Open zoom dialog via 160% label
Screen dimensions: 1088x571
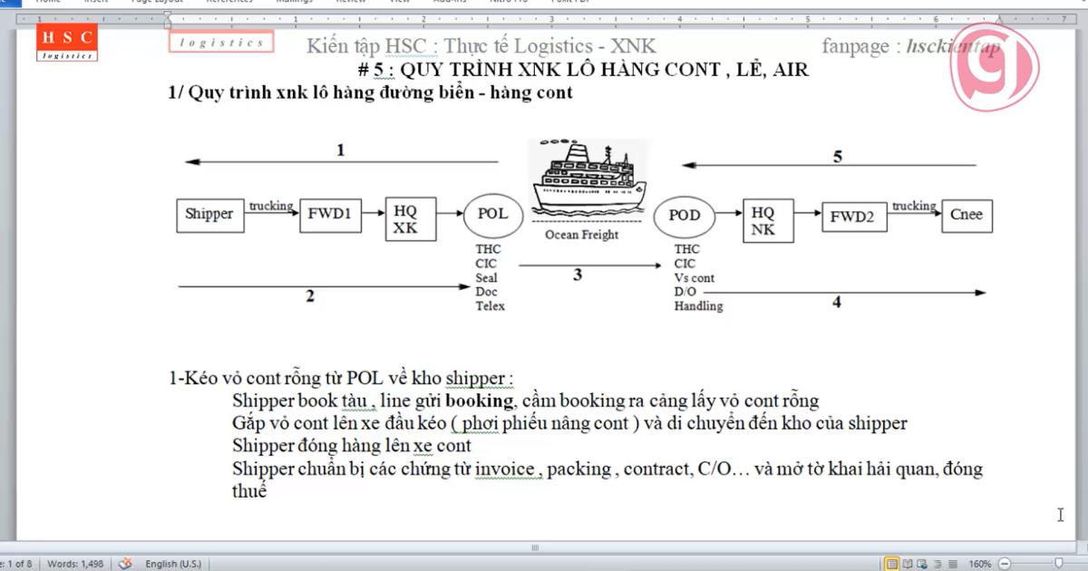(x=980, y=564)
